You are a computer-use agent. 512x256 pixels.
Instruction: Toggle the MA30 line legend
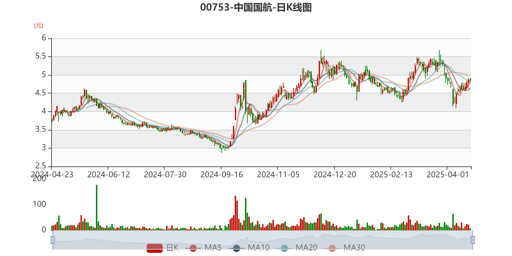(x=345, y=248)
